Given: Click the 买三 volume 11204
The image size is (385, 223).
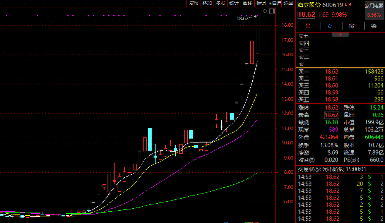Looking at the screenshot, I should click(376, 86).
